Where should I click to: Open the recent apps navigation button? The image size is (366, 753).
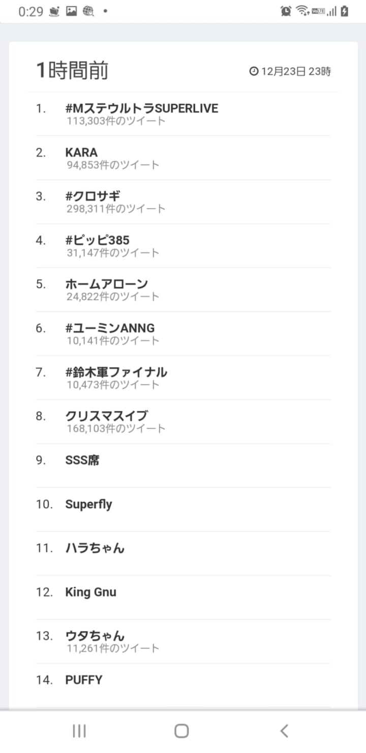tap(79, 731)
